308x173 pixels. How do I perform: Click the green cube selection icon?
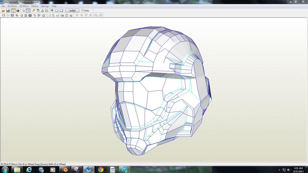[x=51, y=11]
